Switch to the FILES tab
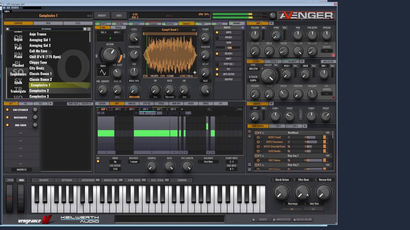This screenshot has height=230, width=410. click(78, 23)
